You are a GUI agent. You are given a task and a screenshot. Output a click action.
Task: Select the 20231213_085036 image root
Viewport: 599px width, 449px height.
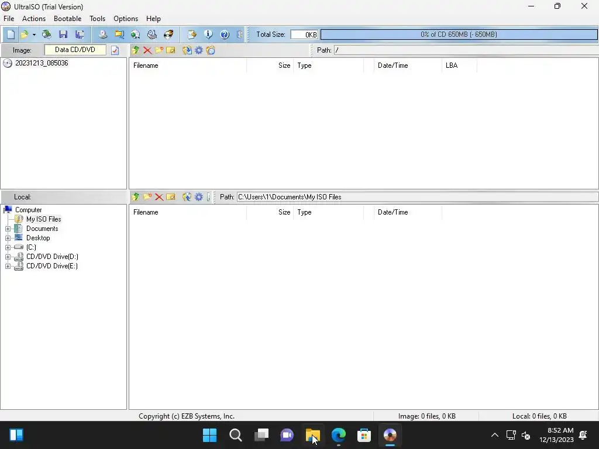42,63
